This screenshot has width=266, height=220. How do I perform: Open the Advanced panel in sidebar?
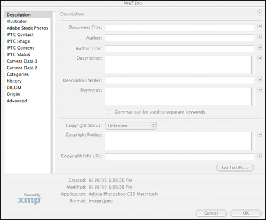point(17,101)
